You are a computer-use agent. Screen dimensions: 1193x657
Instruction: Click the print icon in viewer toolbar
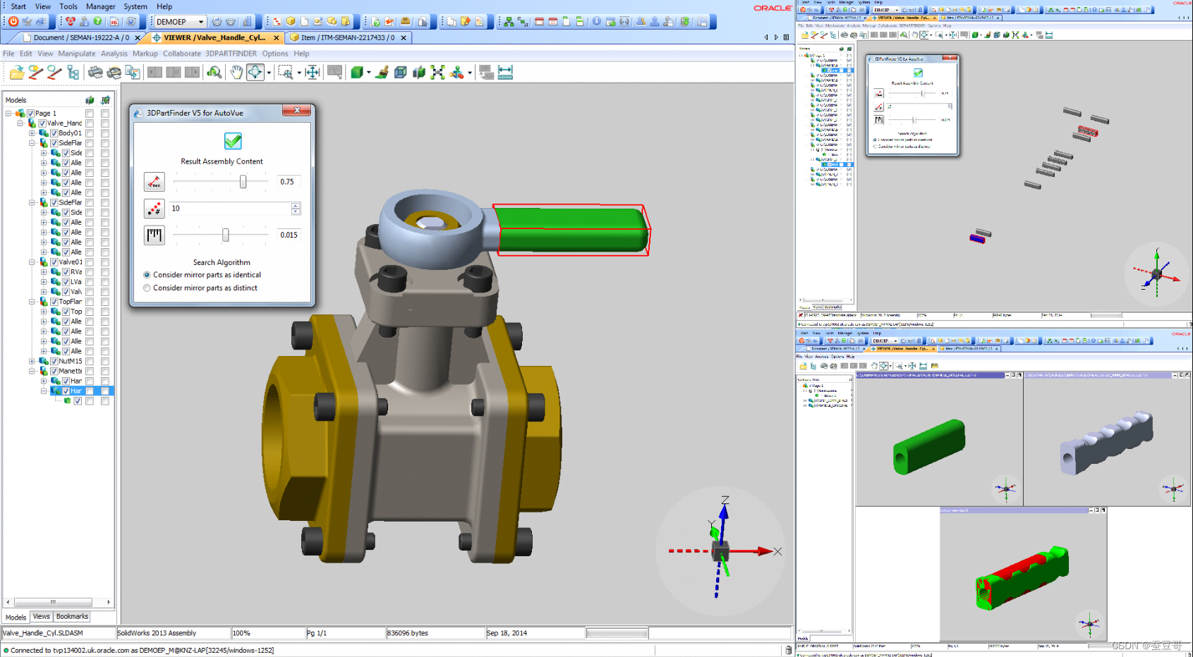point(95,73)
